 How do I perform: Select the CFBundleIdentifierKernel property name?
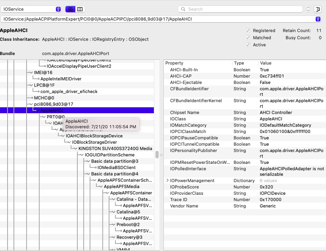(x=196, y=101)
